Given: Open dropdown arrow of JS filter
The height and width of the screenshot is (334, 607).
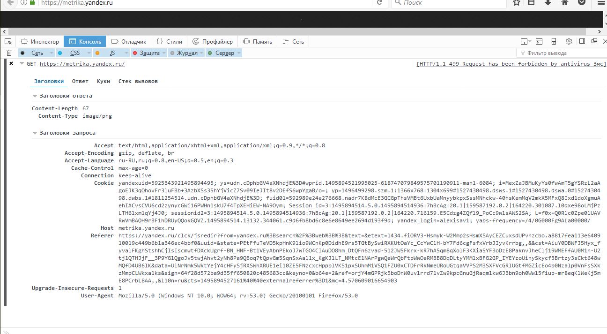Looking at the screenshot, I should click(x=126, y=53).
